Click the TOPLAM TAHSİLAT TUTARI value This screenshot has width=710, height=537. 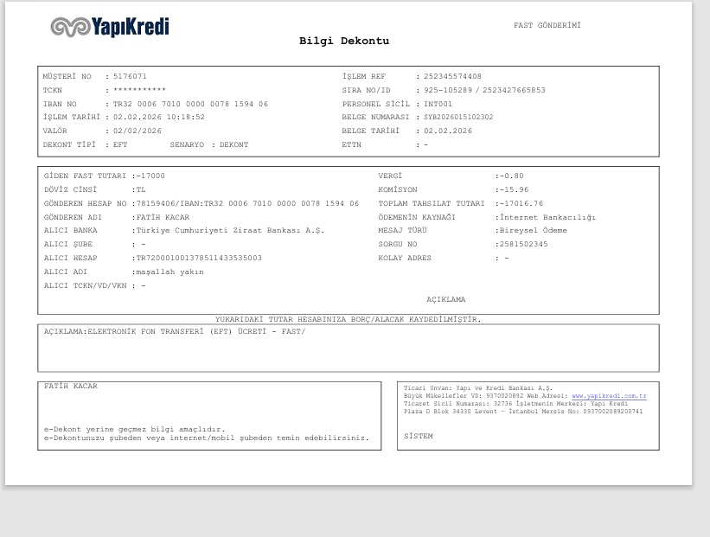pos(521,204)
